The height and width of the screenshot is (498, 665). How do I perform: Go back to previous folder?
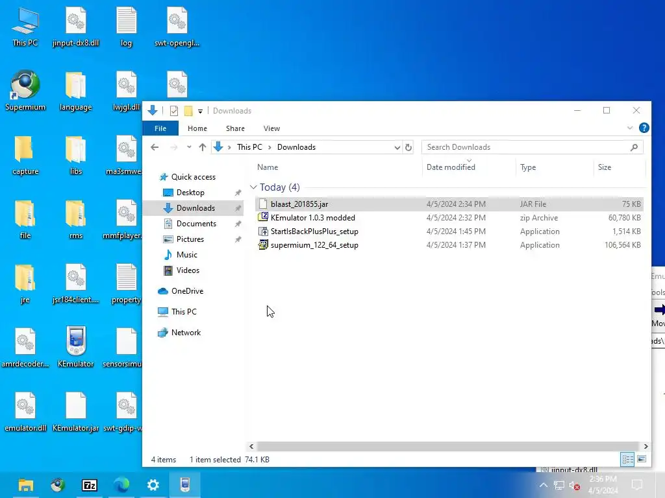click(155, 147)
